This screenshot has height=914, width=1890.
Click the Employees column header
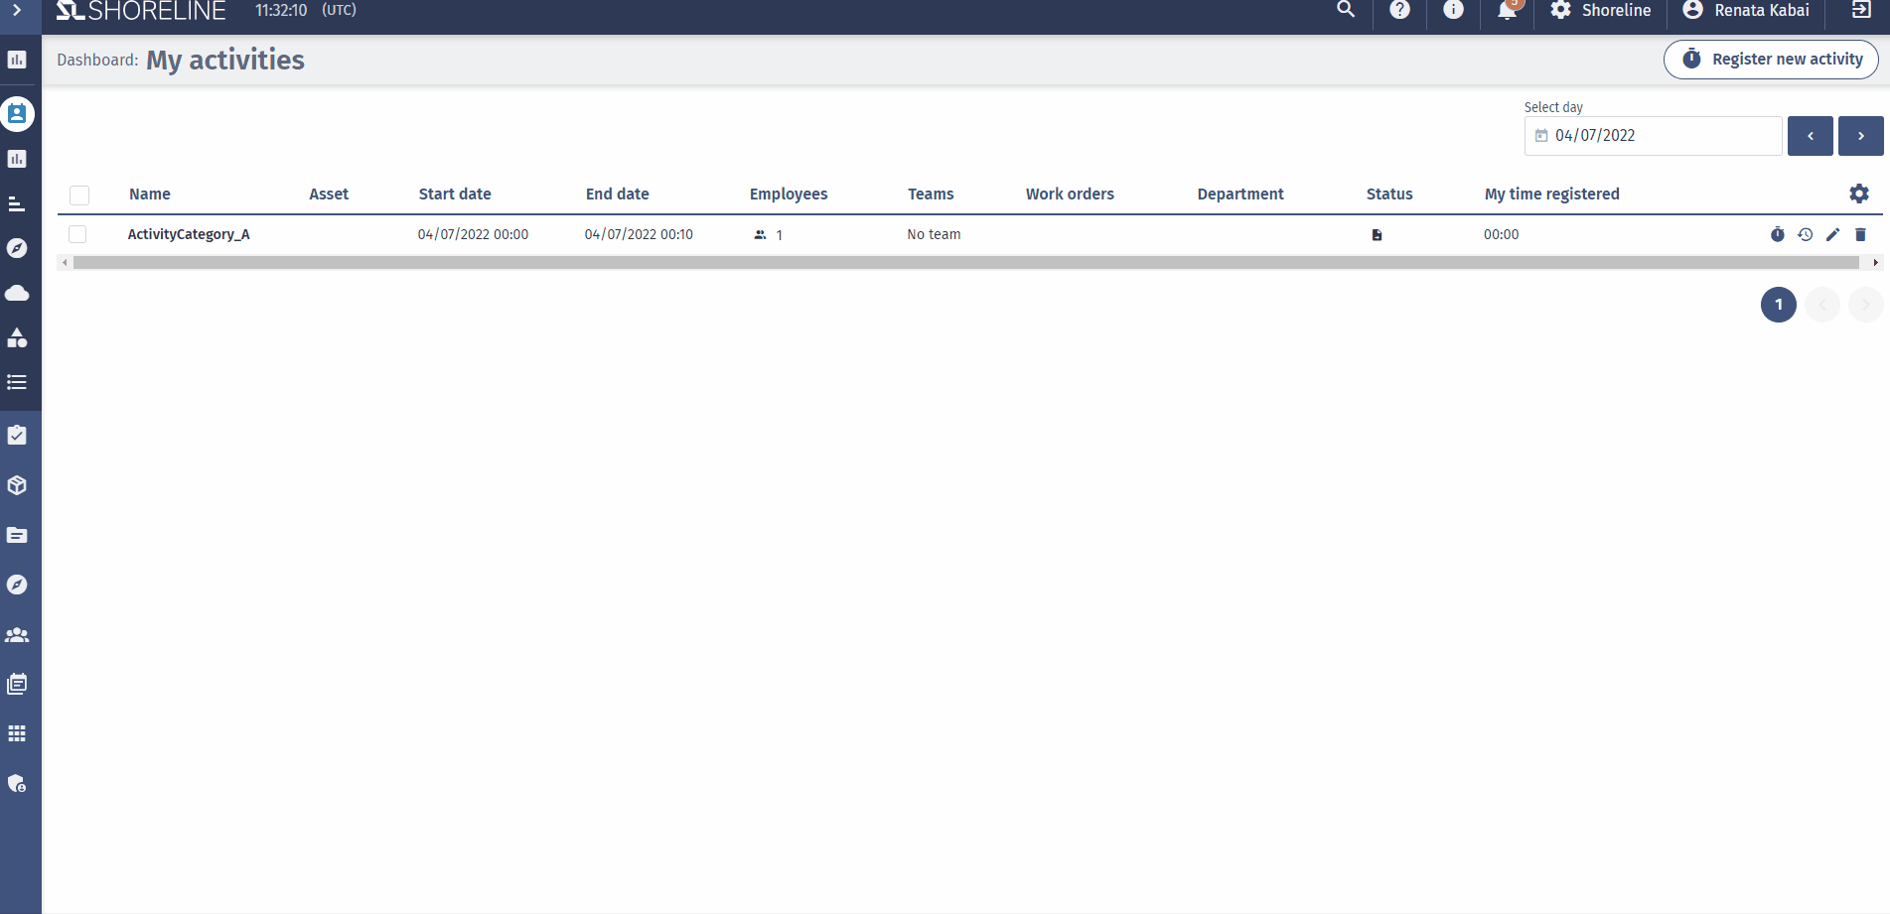tap(789, 195)
